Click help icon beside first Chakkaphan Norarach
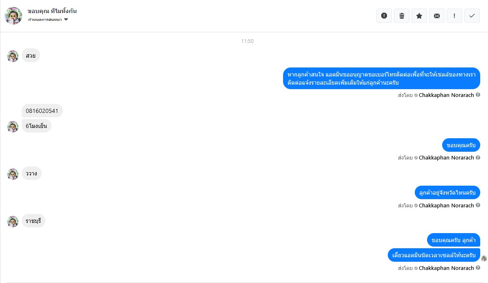Image resolution: width=488 pixels, height=283 pixels. (x=478, y=95)
